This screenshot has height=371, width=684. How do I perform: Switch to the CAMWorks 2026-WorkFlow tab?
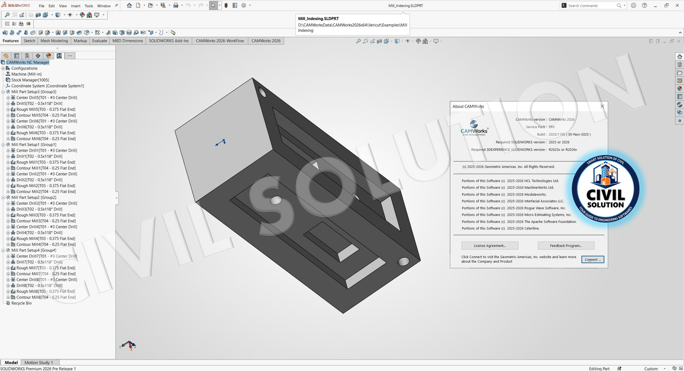[x=220, y=41]
